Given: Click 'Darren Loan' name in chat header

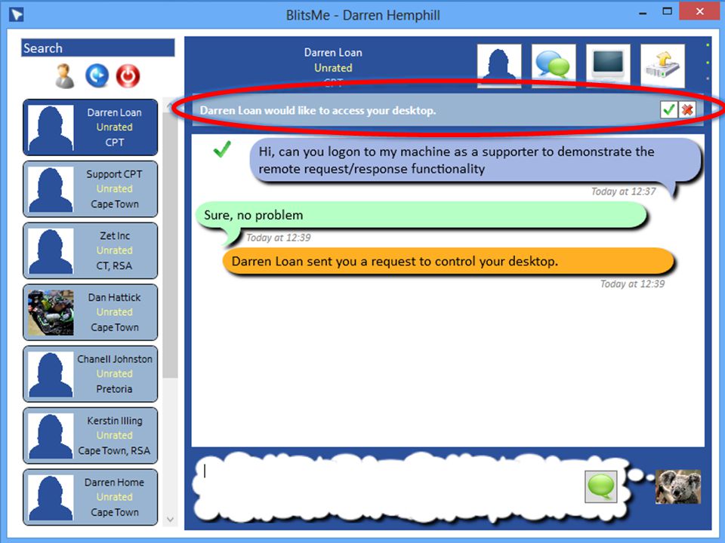Looking at the screenshot, I should point(333,53).
